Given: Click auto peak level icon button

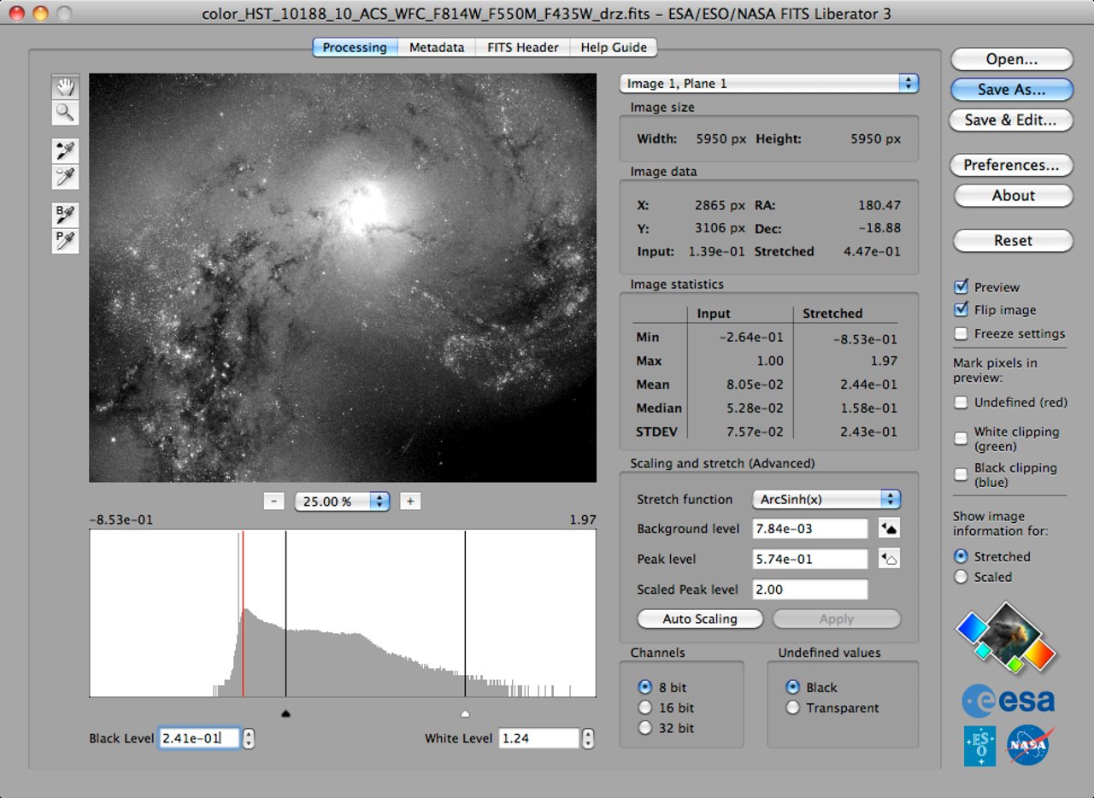Looking at the screenshot, I should [x=889, y=560].
